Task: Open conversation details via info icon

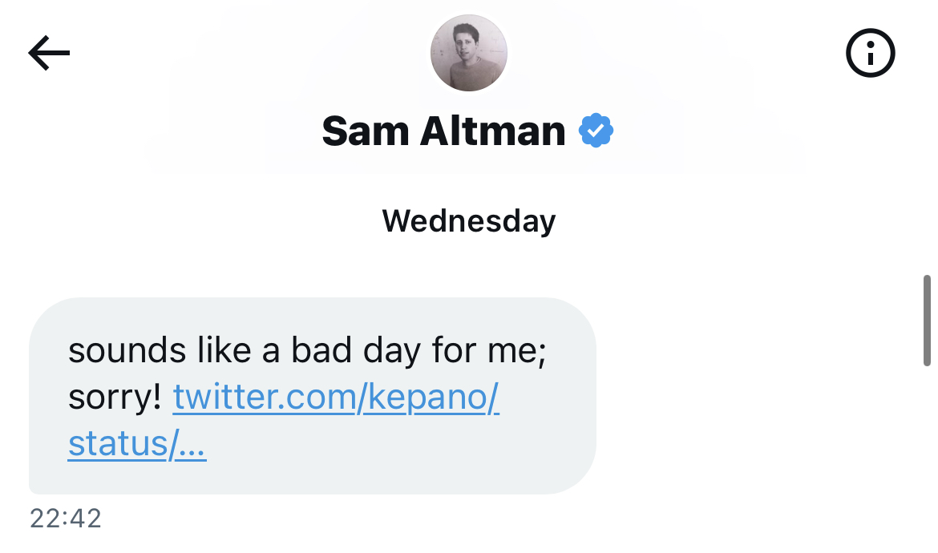Action: (870, 54)
